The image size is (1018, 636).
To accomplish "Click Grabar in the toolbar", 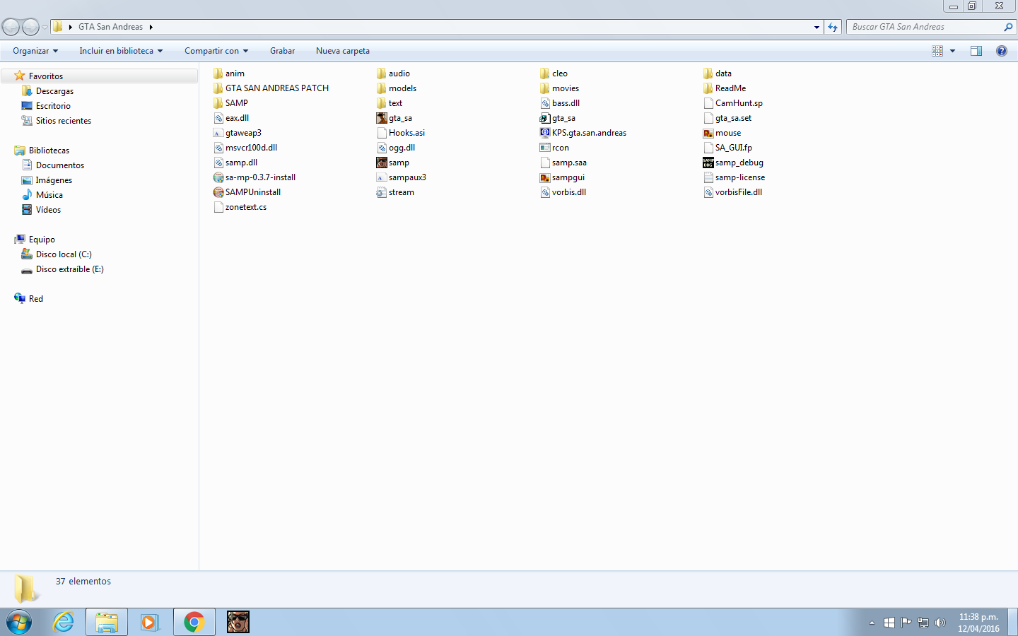I will coord(282,51).
